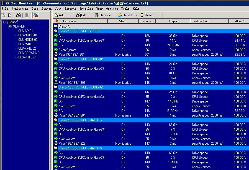
Task: Select CLS-AD-01 in the folder tree
Action: pyautogui.click(x=25, y=31)
